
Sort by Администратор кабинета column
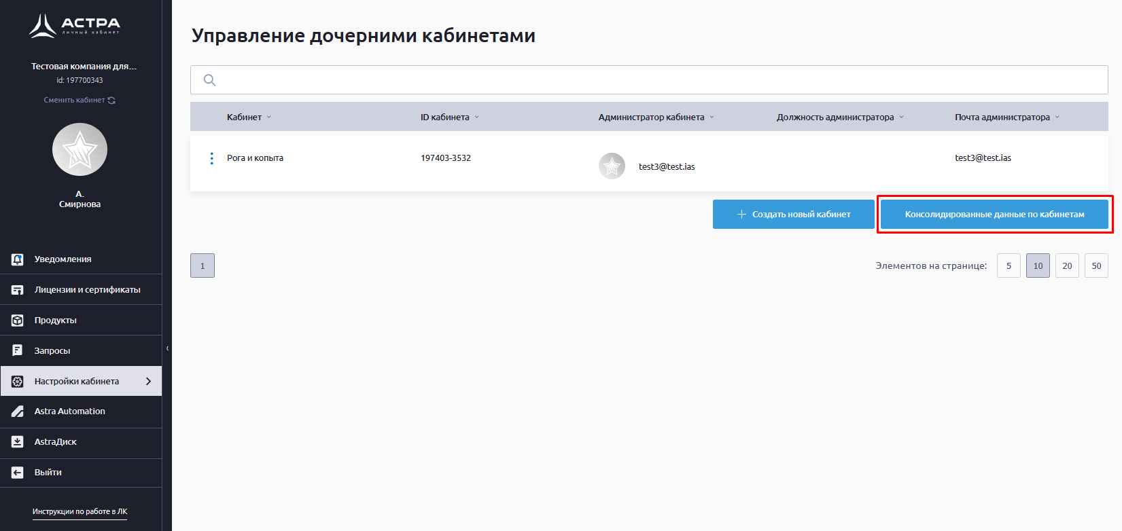(x=651, y=117)
